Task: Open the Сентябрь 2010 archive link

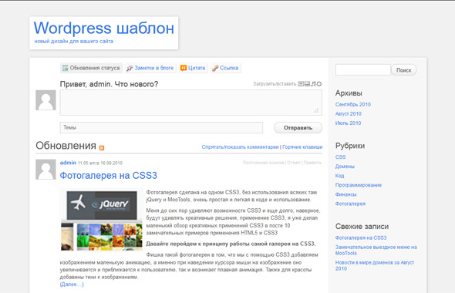Action: click(353, 104)
